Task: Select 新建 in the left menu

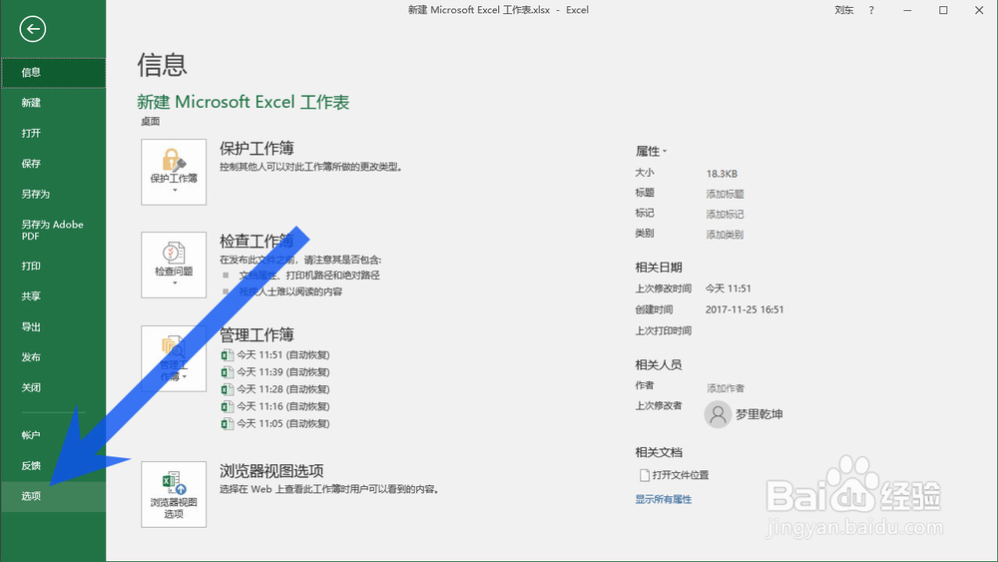Action: (x=54, y=103)
